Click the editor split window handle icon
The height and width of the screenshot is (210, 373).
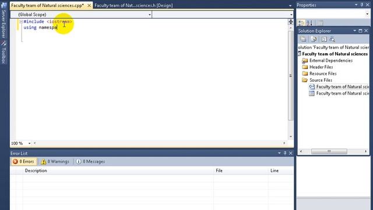click(x=291, y=22)
